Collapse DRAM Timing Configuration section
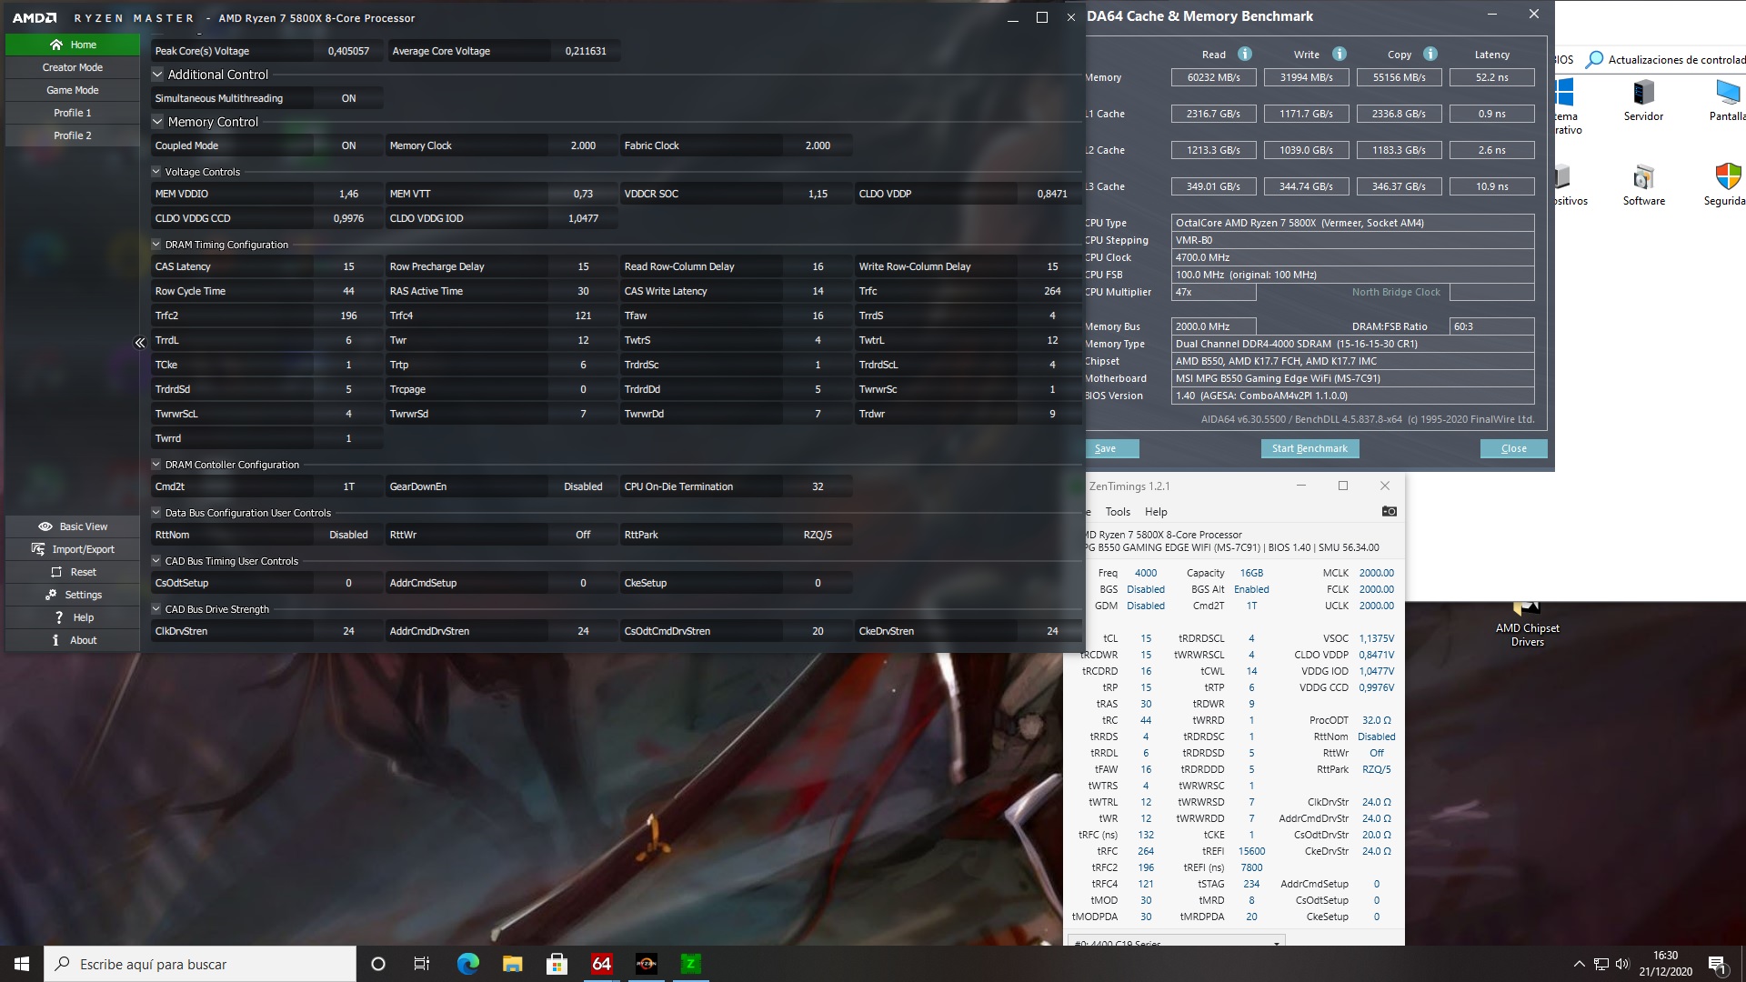Screen dimensions: 1746x982 tap(156, 245)
